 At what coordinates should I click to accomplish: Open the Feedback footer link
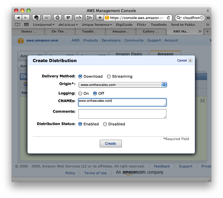162,166
